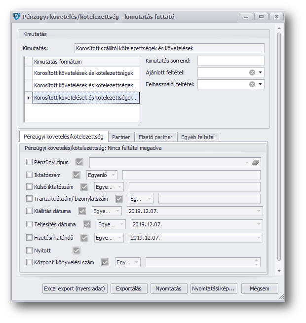Click the gray check icon next to Nyitott
Image resolution: width=306 pixels, height=323 pixels.
[x=76, y=250]
